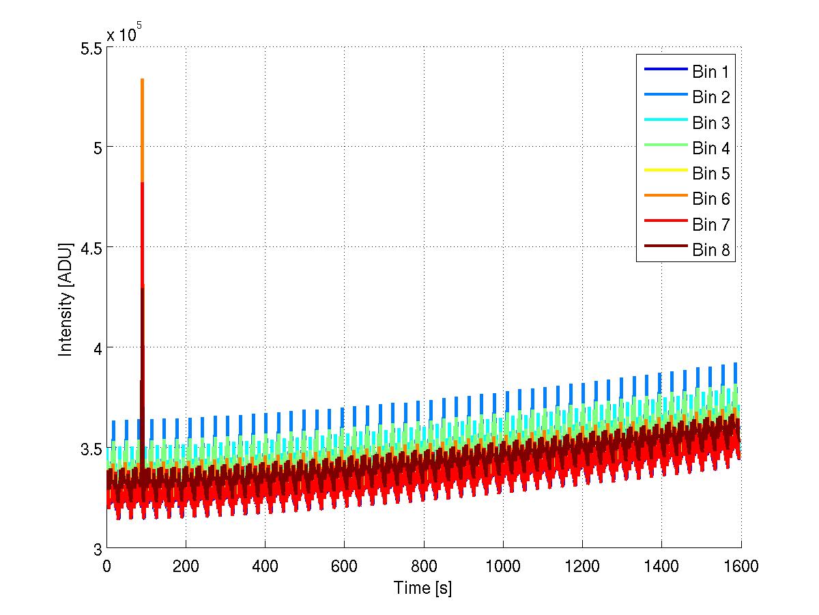The image size is (819, 615).
Task: Click the Time [s] axis label
Action: 423,588
